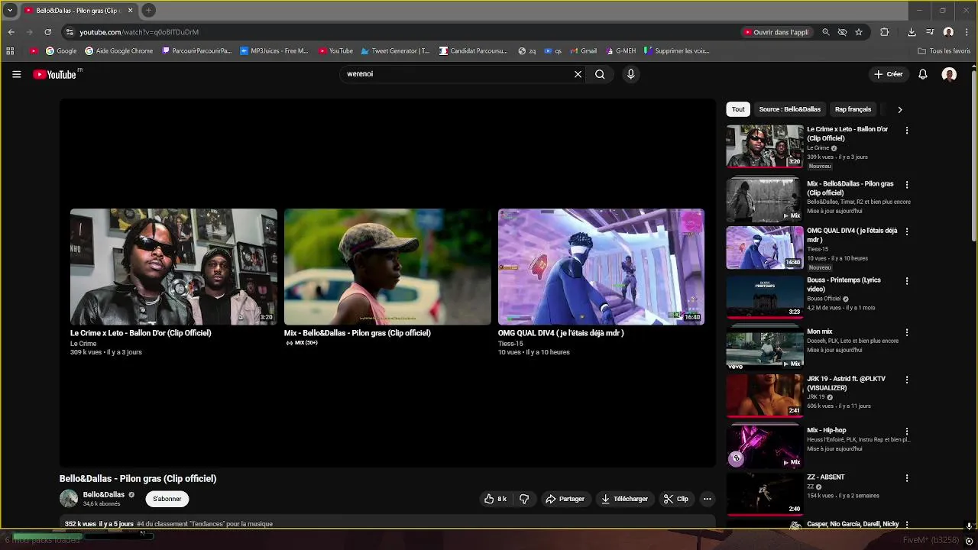Click Ouvrir dans l'appli button

[x=776, y=32]
